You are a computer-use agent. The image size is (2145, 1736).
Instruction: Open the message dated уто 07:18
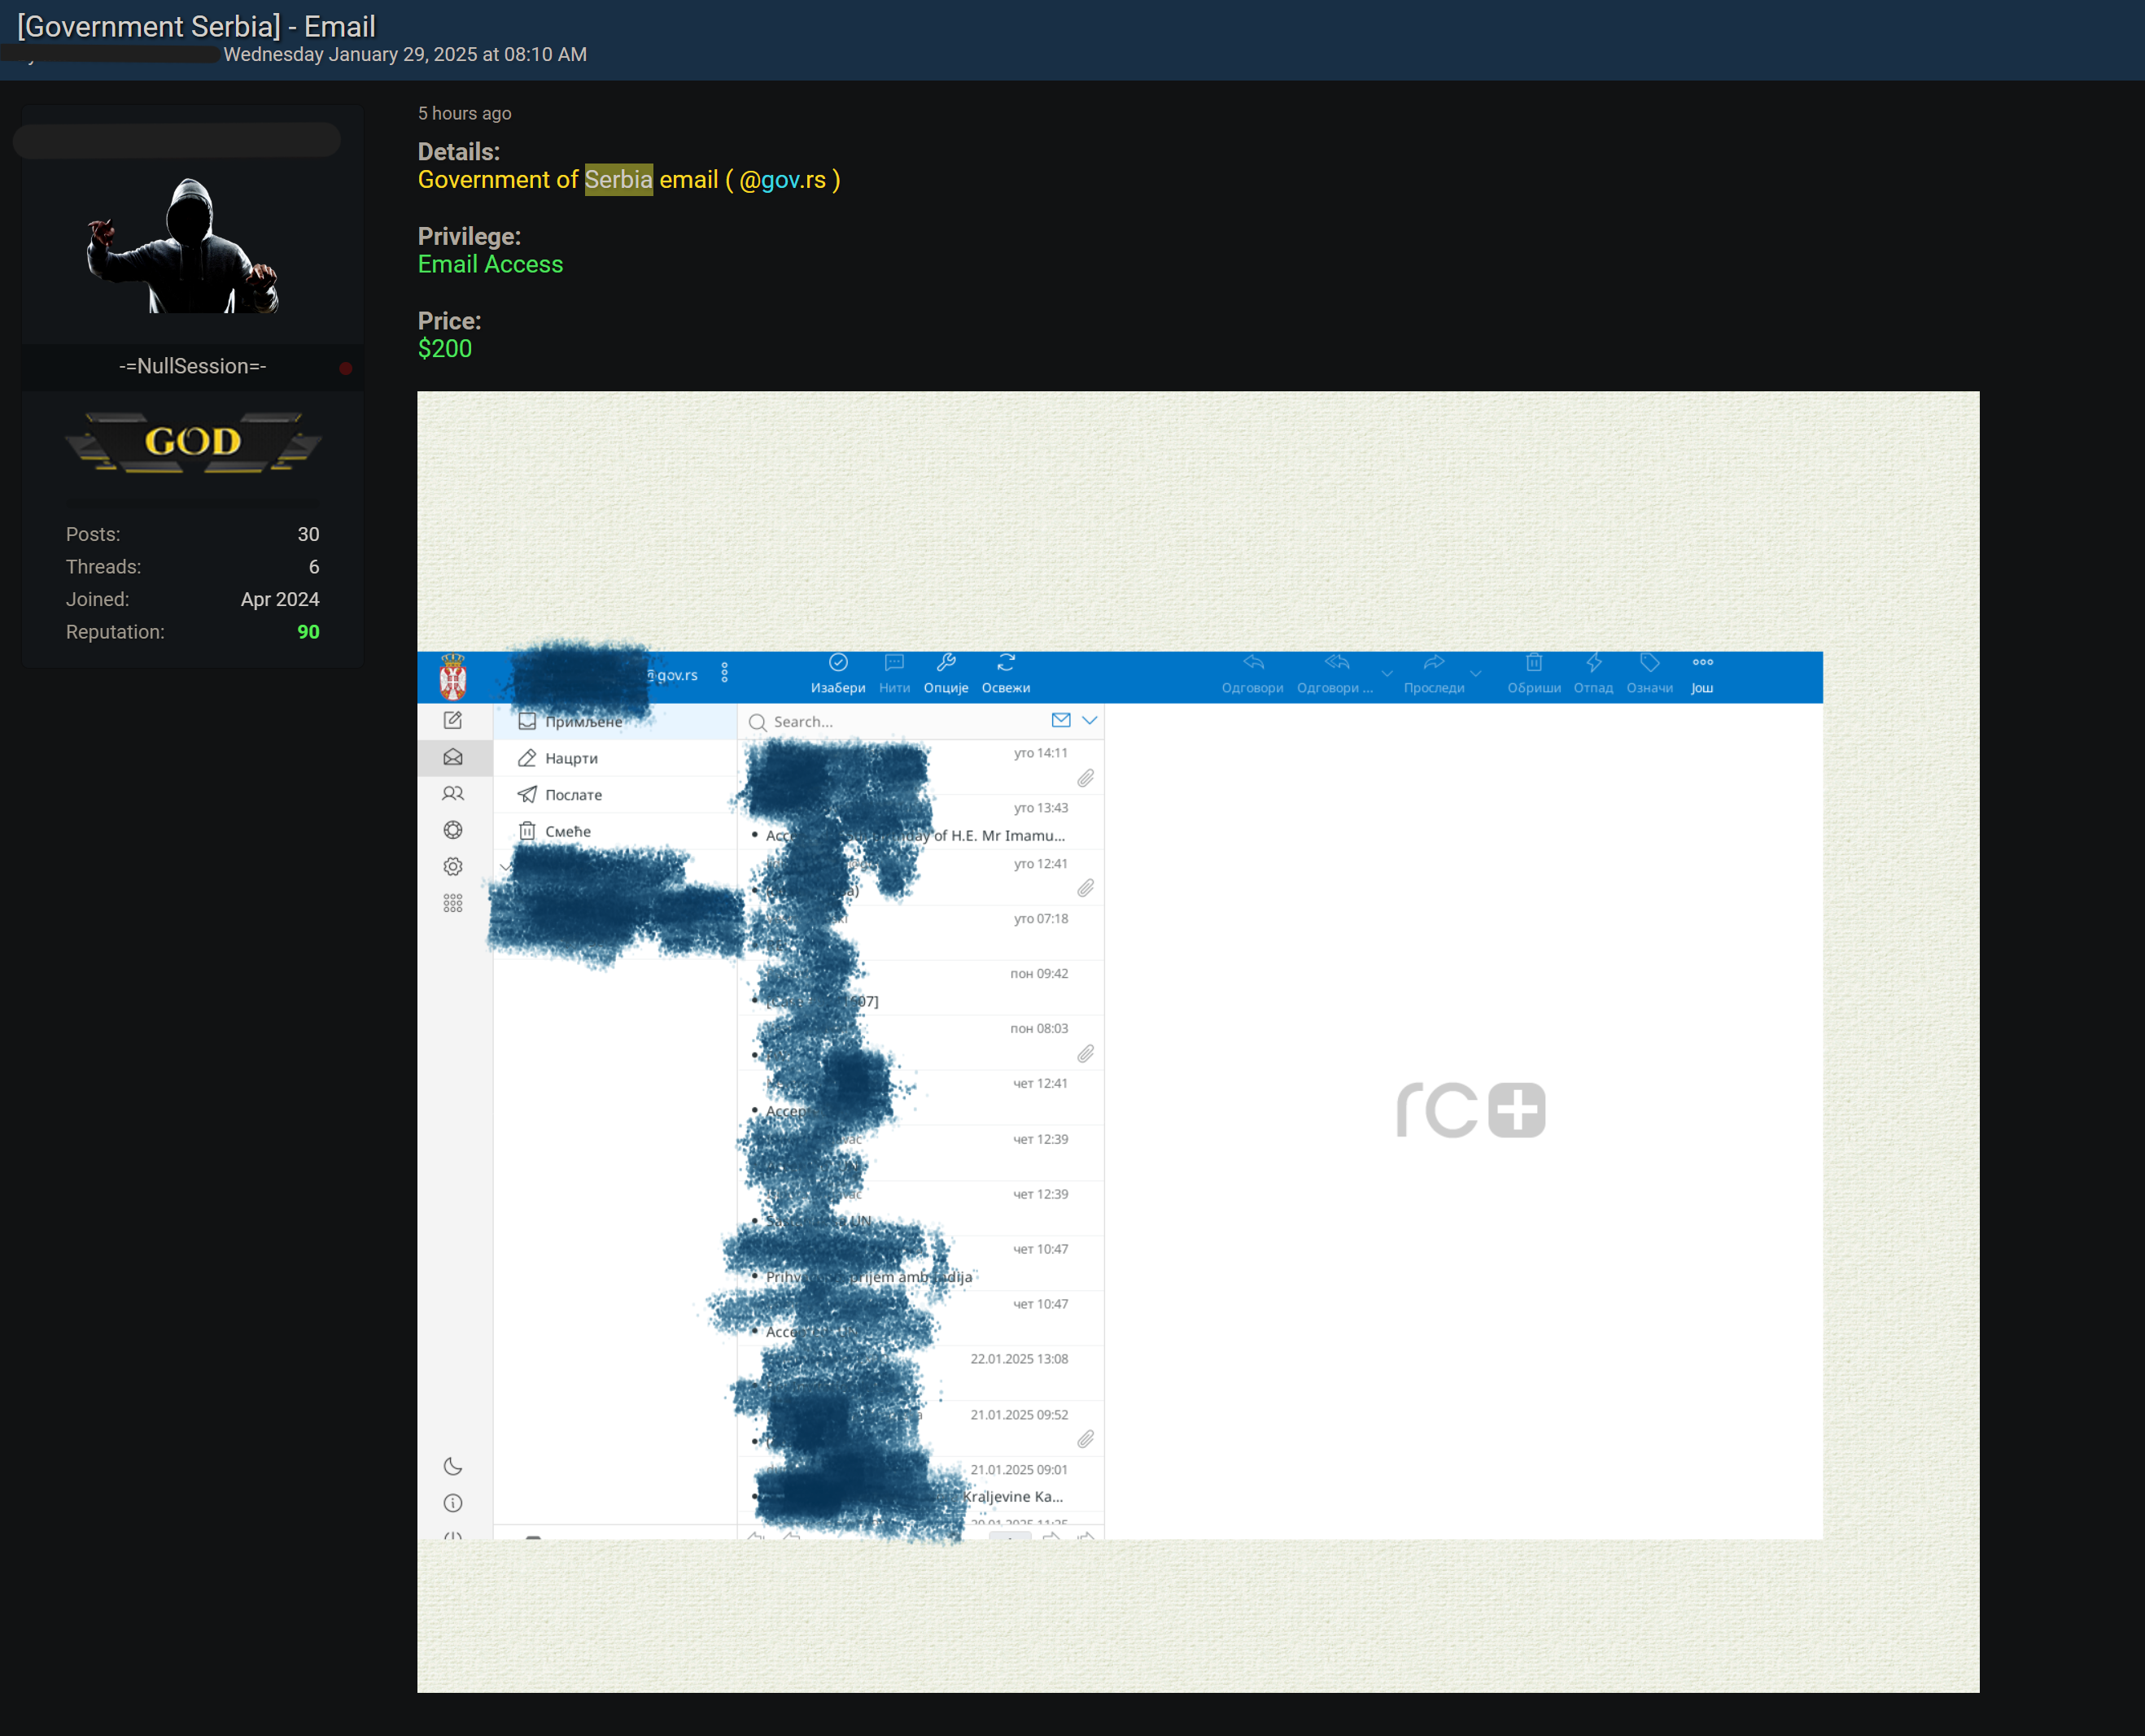coord(920,933)
